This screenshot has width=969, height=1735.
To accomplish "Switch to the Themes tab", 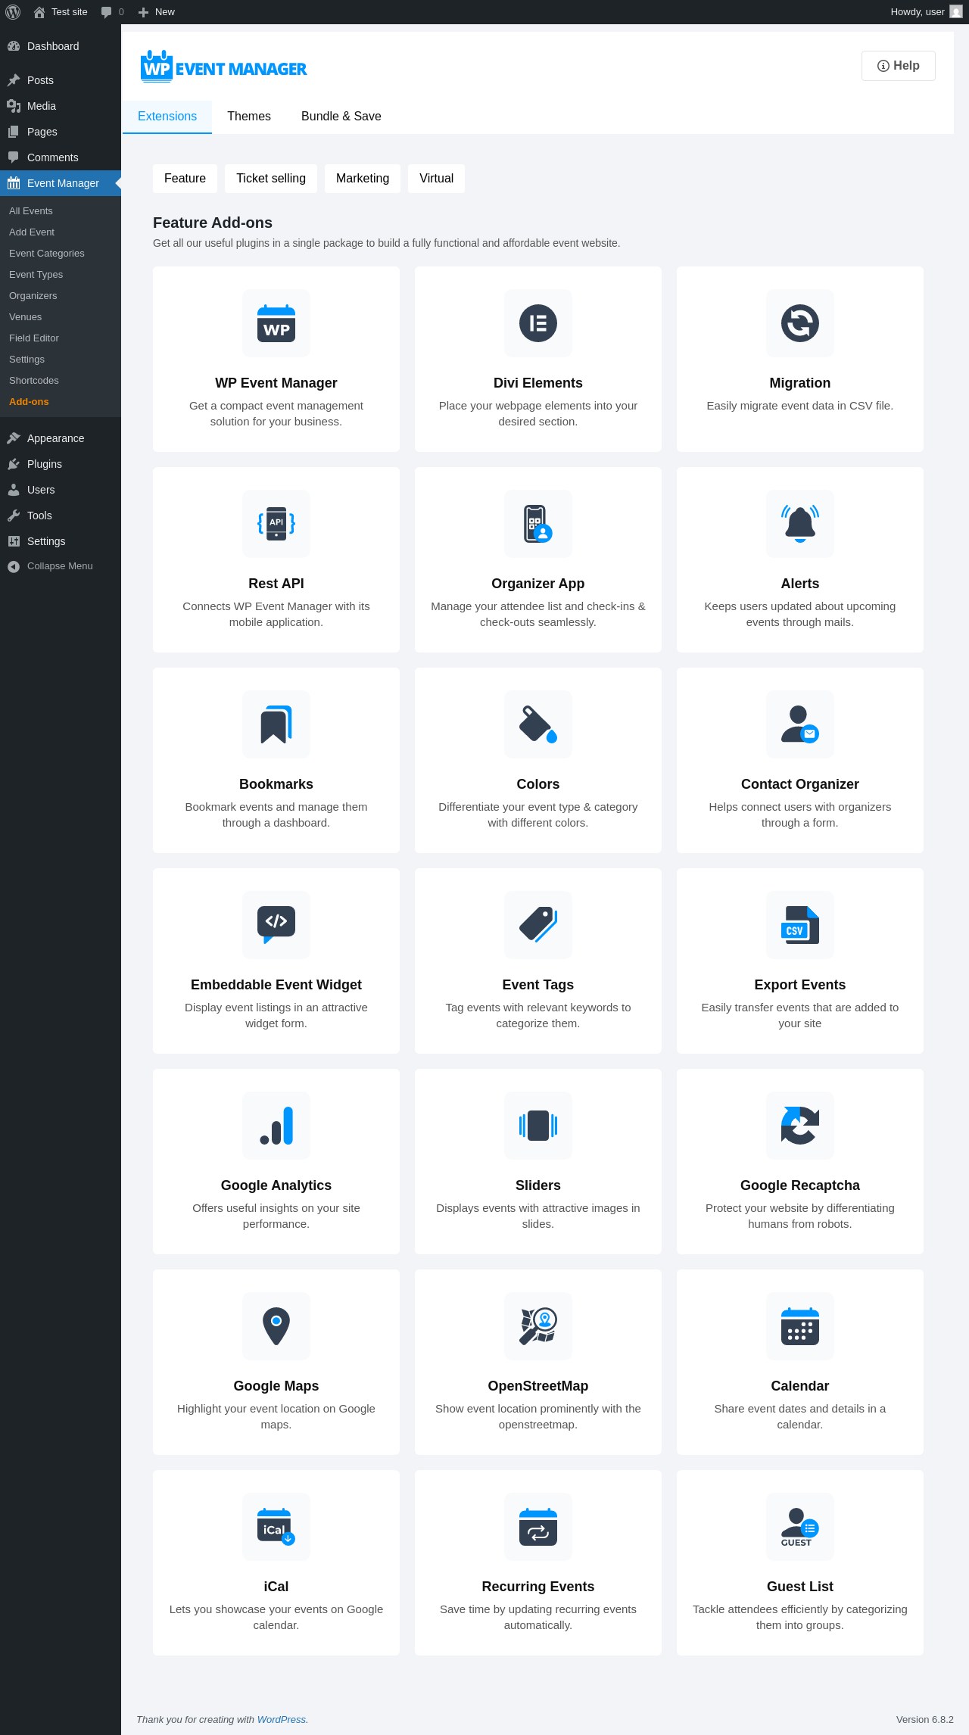I will [x=249, y=117].
